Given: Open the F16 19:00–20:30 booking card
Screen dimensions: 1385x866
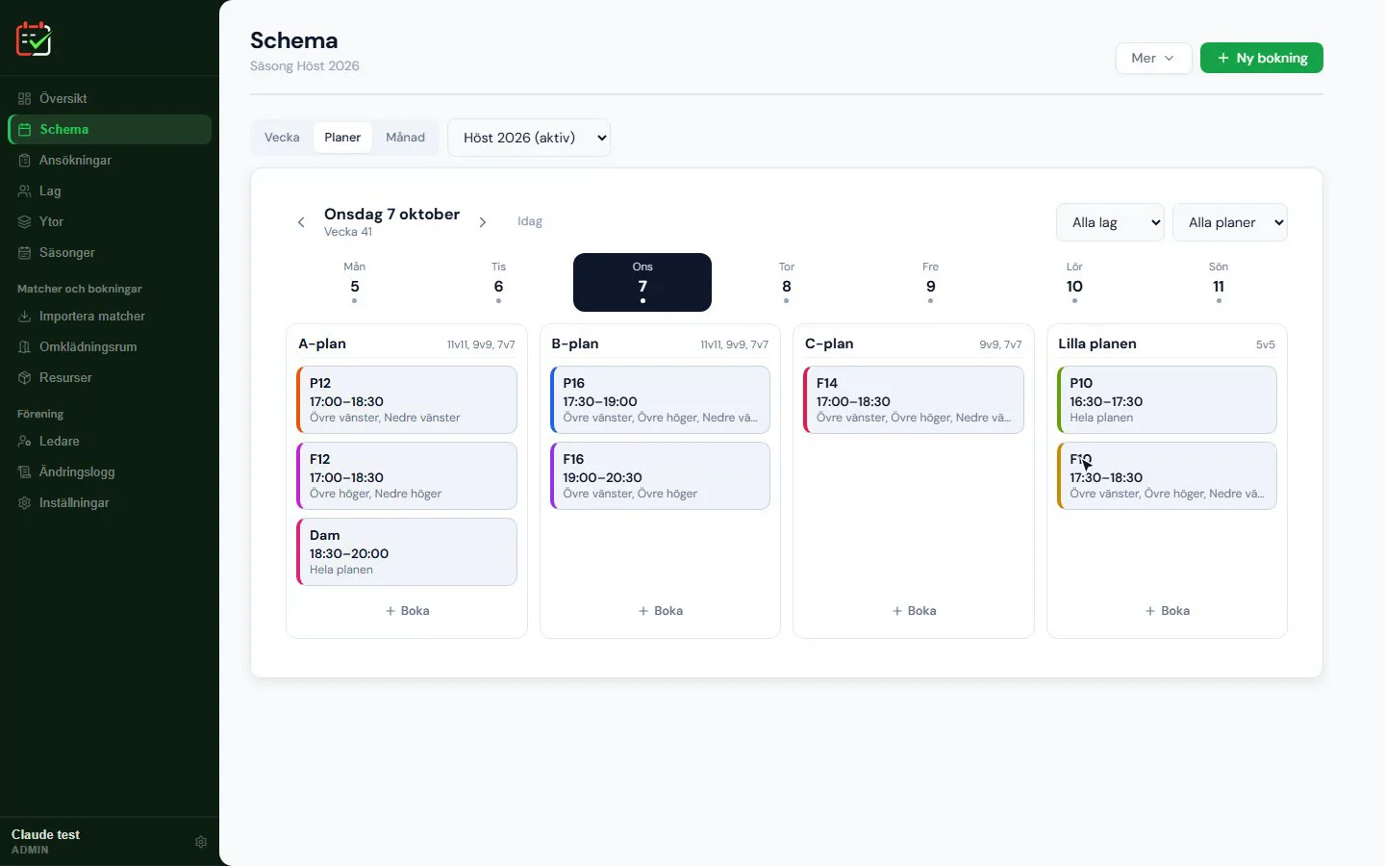Looking at the screenshot, I should [x=660, y=475].
